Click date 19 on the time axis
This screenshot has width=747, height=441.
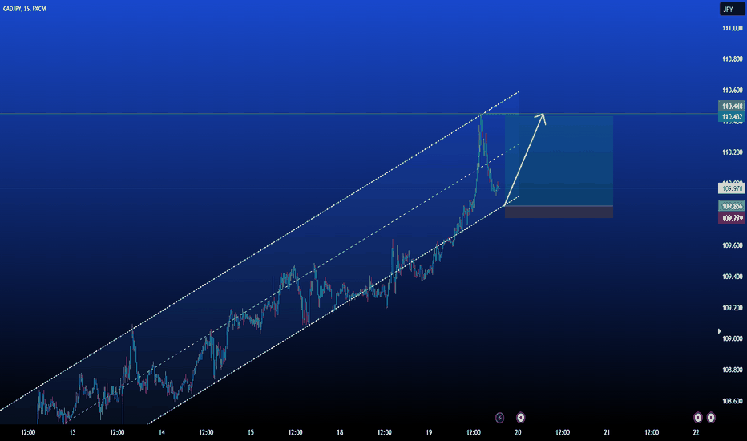click(429, 432)
